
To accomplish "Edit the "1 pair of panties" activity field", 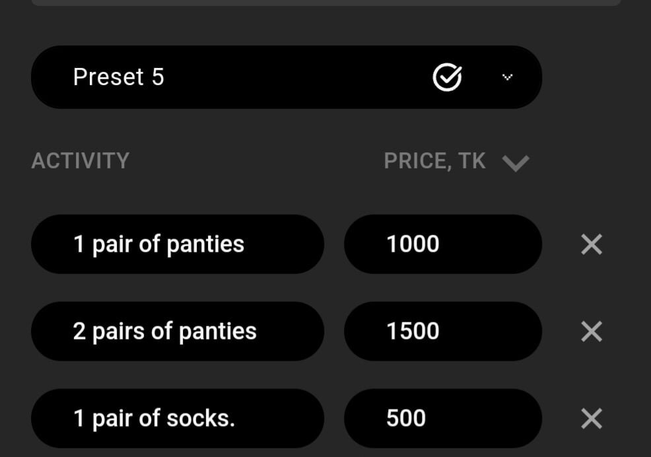I will point(177,244).
